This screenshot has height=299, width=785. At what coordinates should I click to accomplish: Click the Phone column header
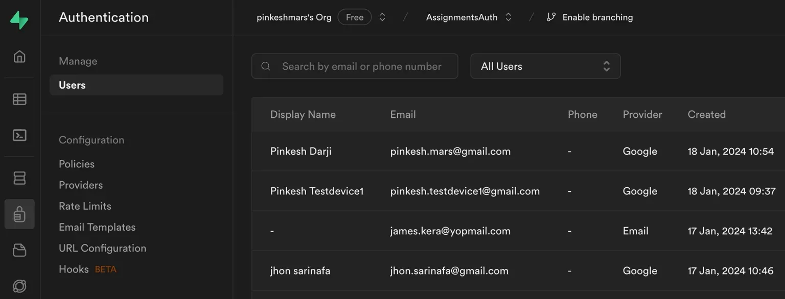(583, 114)
